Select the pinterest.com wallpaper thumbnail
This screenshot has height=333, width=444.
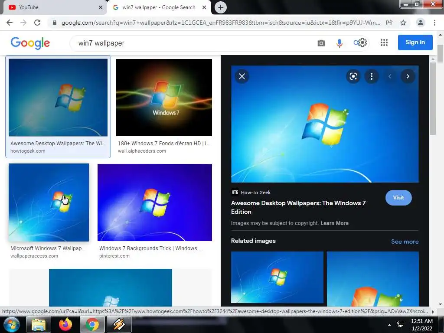(x=155, y=202)
